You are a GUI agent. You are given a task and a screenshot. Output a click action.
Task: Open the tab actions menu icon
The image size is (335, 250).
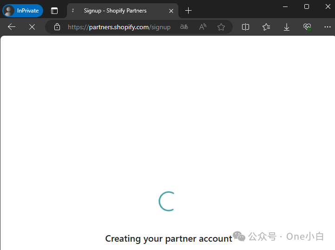point(54,11)
